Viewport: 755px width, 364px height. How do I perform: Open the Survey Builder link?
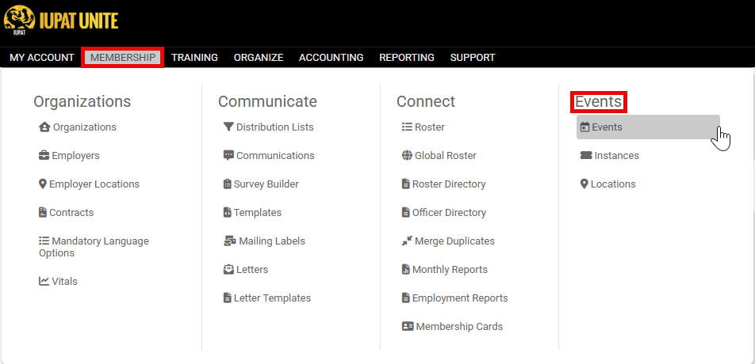tap(266, 184)
